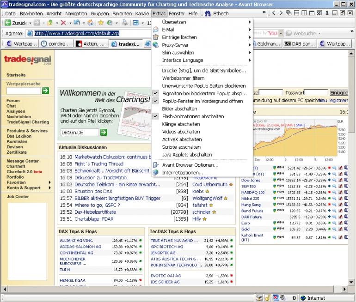The image size is (356, 302).
Task: Click the red X stop loading icon
Action: click(x=63, y=23)
